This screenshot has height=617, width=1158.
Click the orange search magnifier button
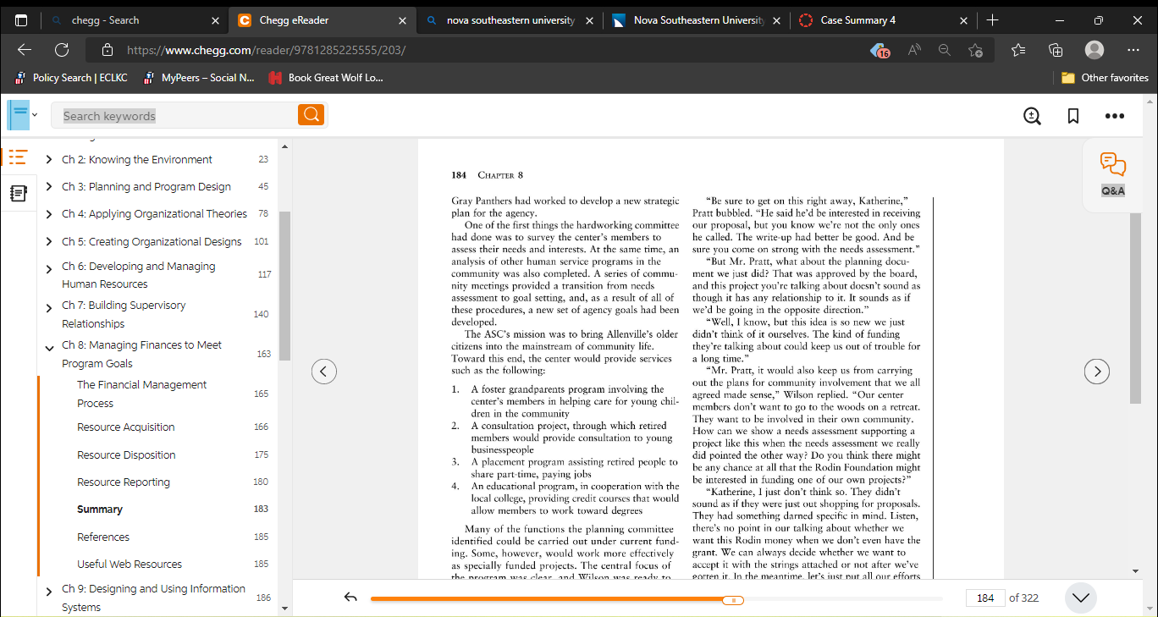[x=311, y=115]
